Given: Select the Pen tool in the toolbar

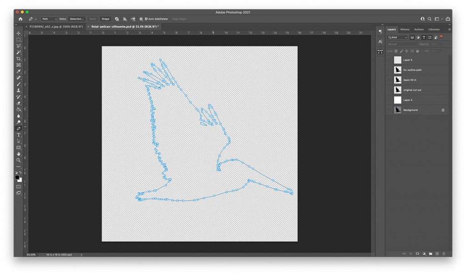Looking at the screenshot, I should point(19,128).
